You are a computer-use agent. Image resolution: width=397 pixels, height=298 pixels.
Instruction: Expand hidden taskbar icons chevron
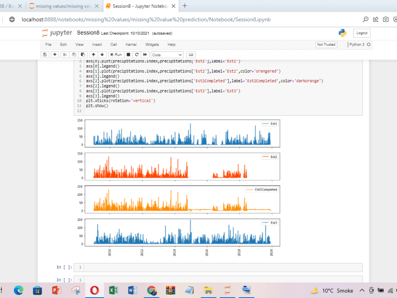362,290
